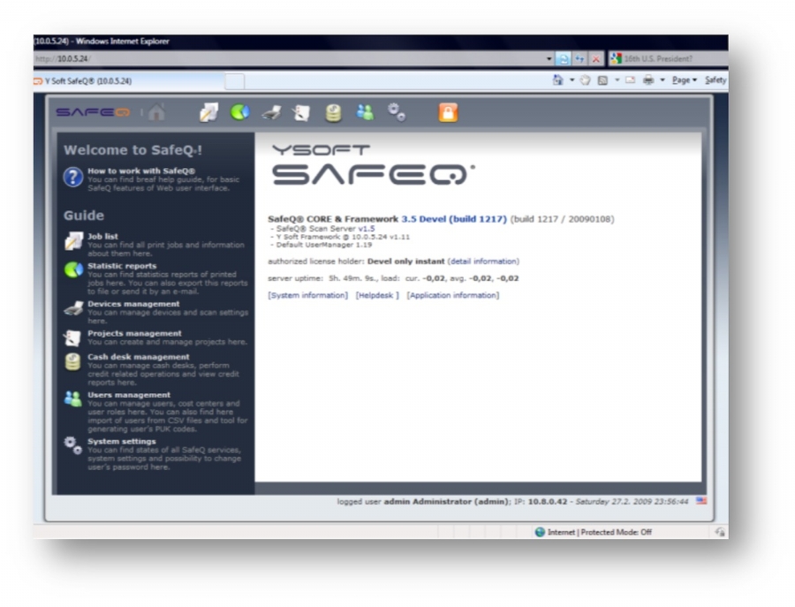Screen dimensions: 795x607
Task: Open the 'How to work with SafeQ' link
Action: coord(141,171)
